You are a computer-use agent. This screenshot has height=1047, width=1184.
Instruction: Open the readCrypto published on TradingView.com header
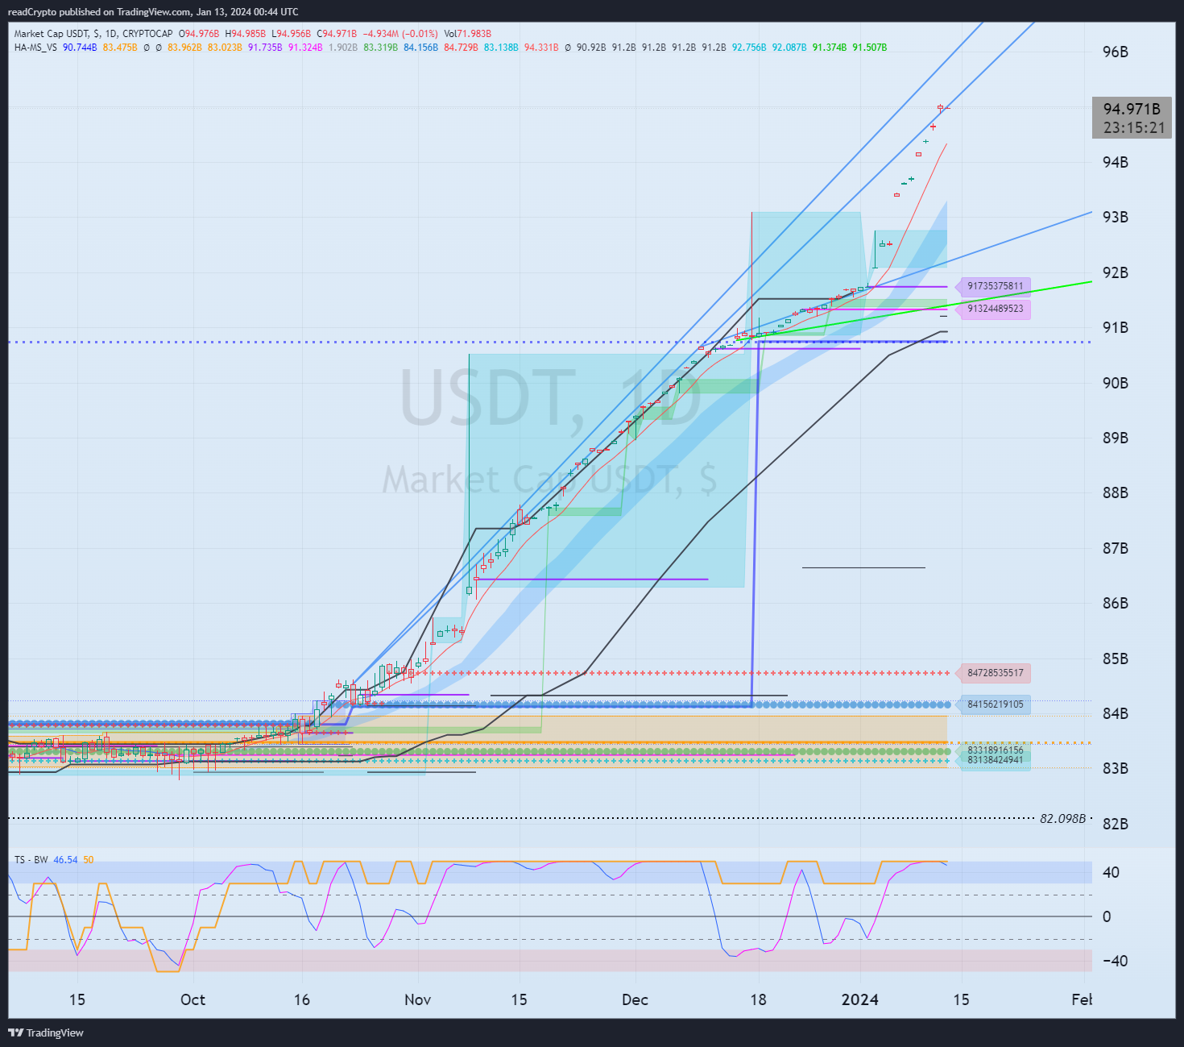point(153,11)
